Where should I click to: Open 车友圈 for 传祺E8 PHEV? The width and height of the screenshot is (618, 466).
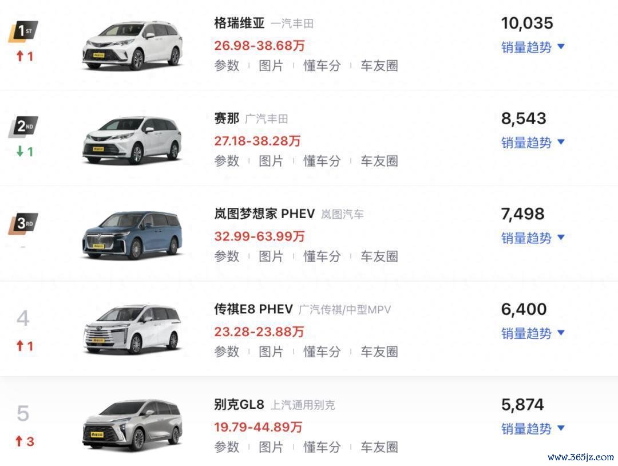click(379, 352)
